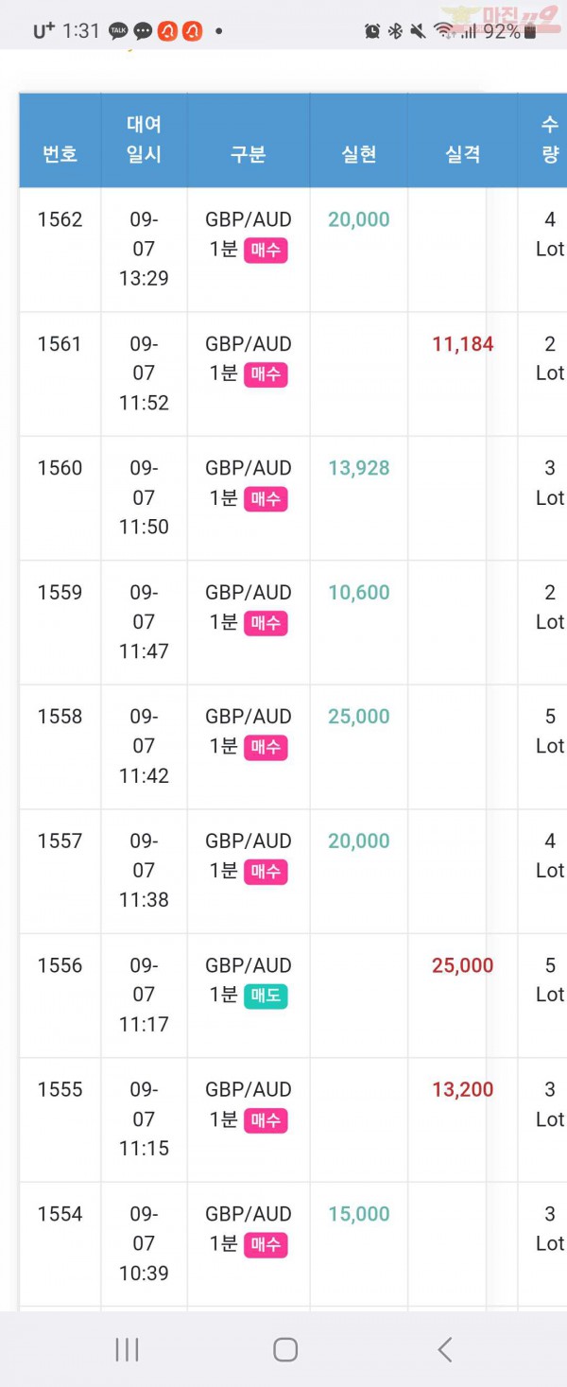This screenshot has width=567, height=1387.
Task: Tap the Bluetooth status icon
Action: (x=395, y=31)
